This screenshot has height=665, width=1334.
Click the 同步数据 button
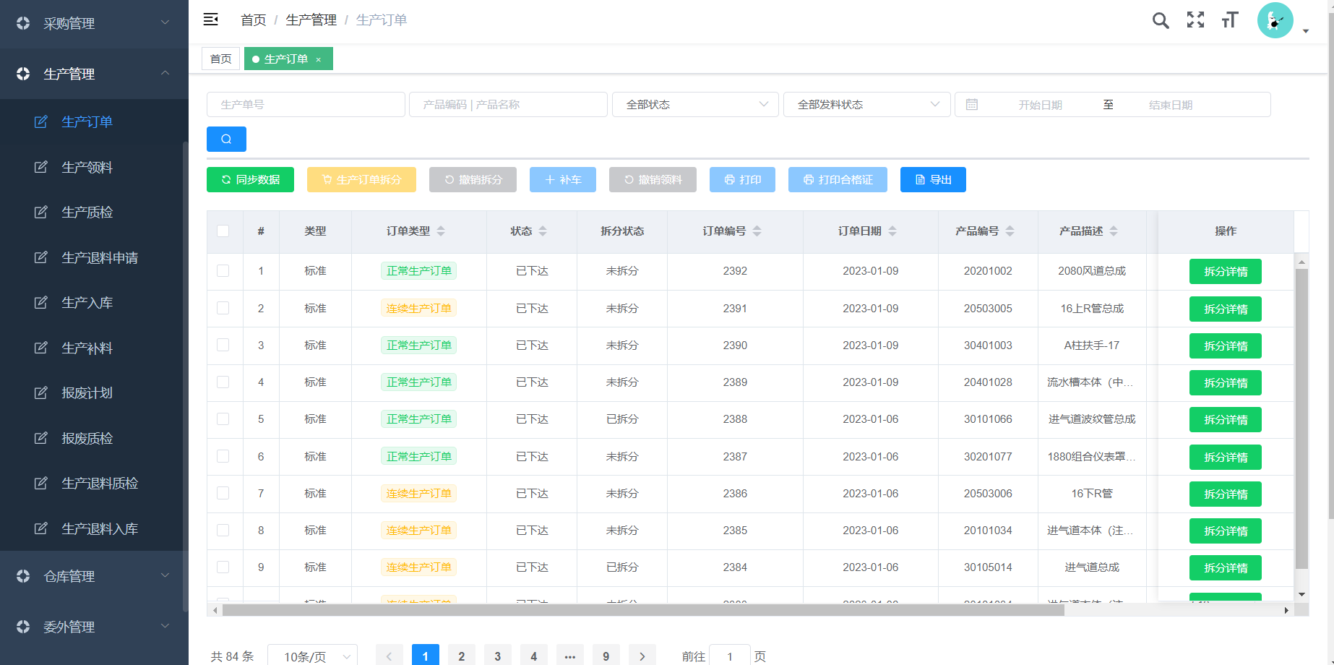[x=250, y=180]
